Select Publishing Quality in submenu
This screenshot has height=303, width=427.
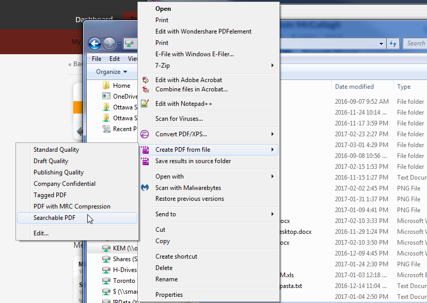click(x=58, y=172)
